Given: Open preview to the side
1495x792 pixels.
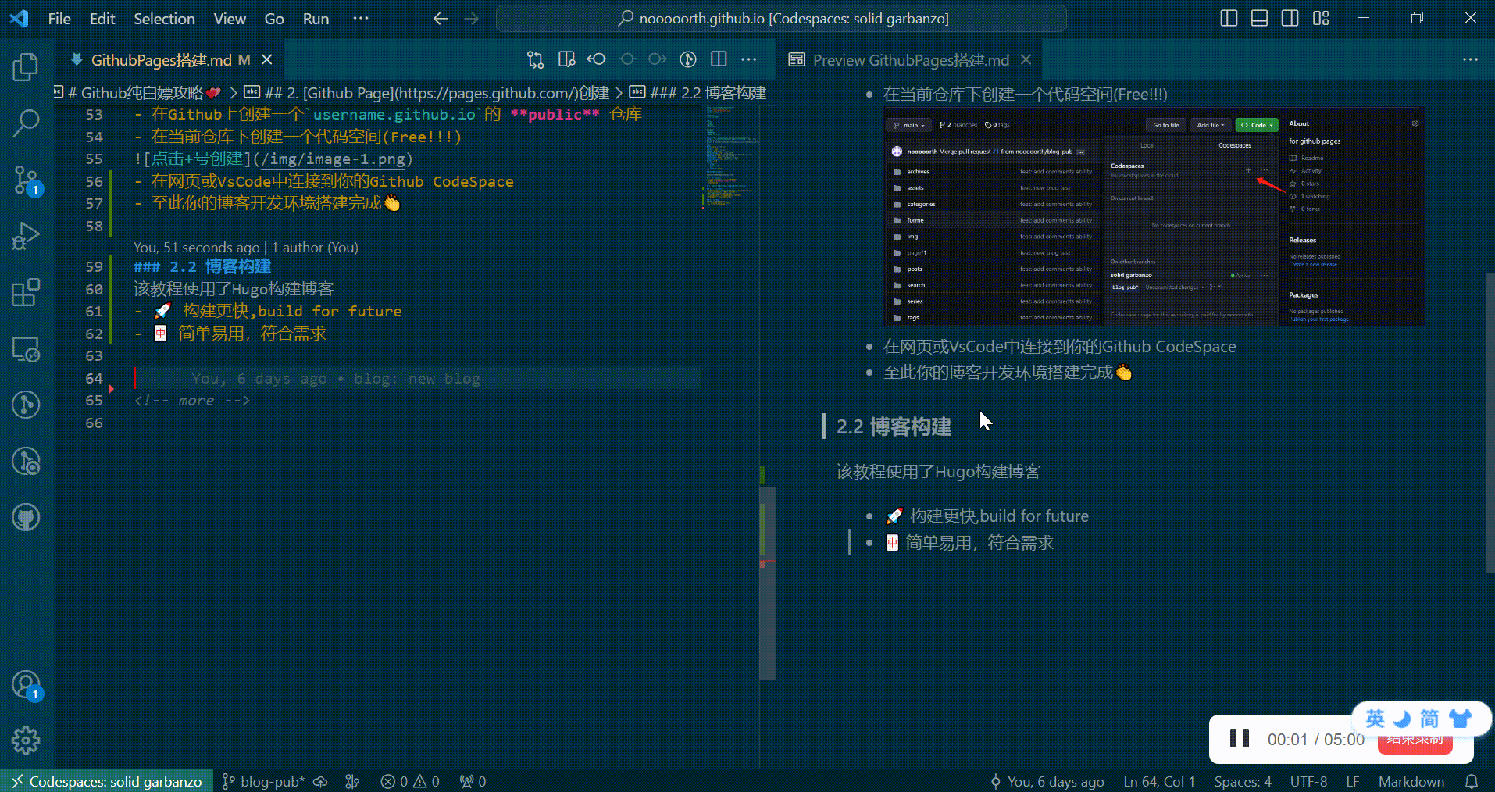Looking at the screenshot, I should tap(566, 59).
